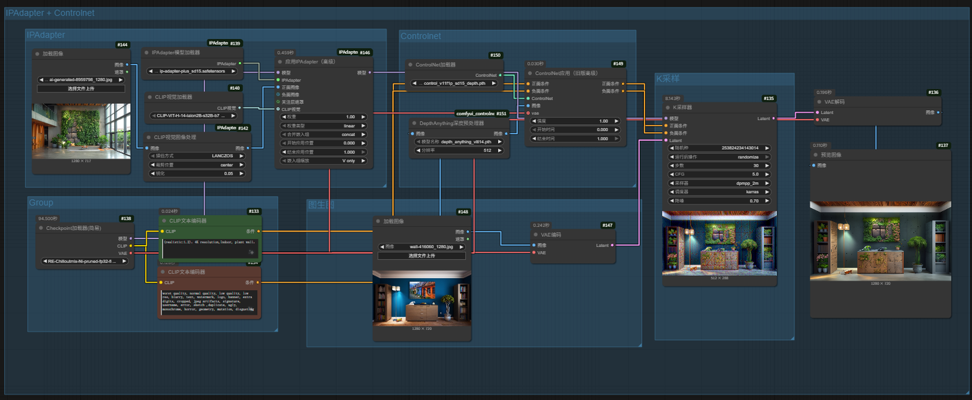Click the Latent output port on K采样器
The width and height of the screenshot is (972, 400).
click(x=774, y=118)
